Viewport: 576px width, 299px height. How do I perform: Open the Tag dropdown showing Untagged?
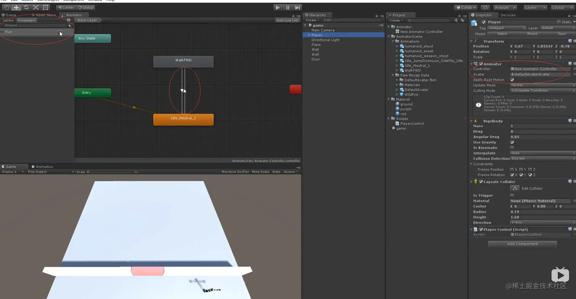[507, 28]
